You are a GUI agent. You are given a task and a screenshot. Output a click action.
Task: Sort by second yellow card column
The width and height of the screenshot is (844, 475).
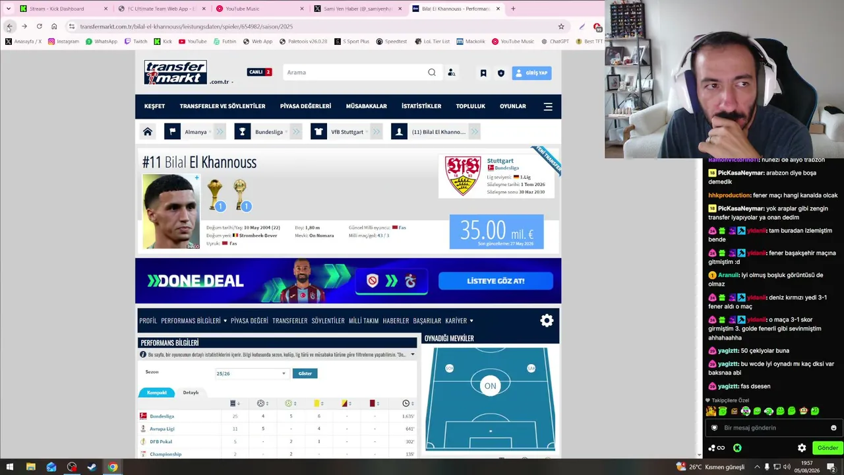click(345, 403)
